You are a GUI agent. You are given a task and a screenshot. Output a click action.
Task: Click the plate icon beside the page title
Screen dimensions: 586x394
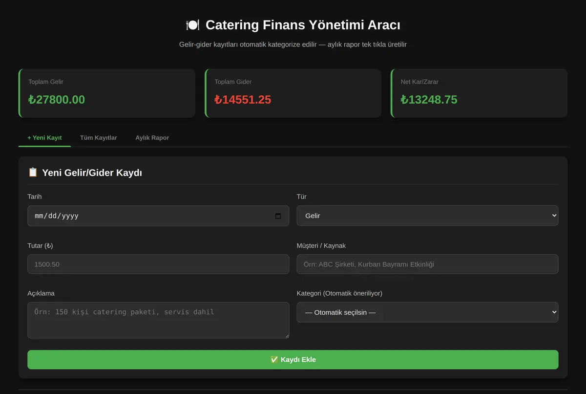(192, 25)
